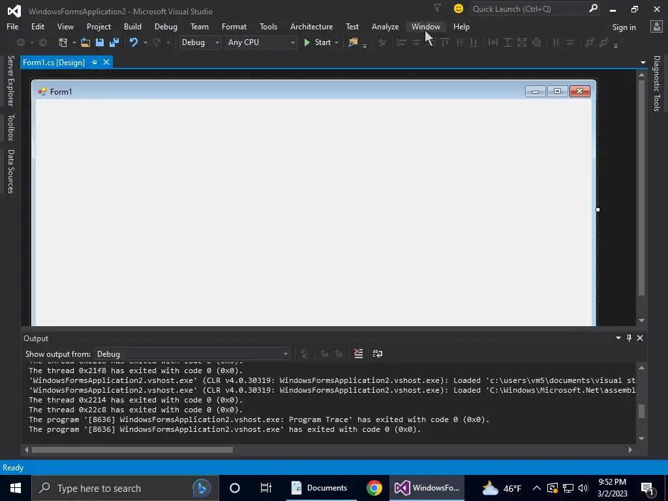Save the current file with Save icon
The height and width of the screenshot is (501, 668).
tap(100, 42)
